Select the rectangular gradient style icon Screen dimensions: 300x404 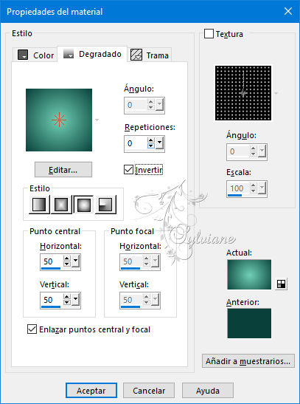point(61,205)
